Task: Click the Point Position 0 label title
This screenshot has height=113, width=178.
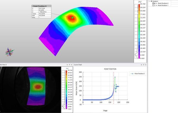Action: 40,6
